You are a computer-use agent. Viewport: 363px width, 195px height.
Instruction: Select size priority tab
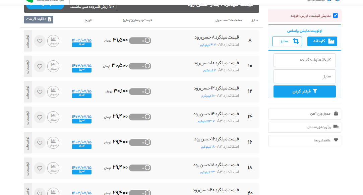(x=287, y=41)
